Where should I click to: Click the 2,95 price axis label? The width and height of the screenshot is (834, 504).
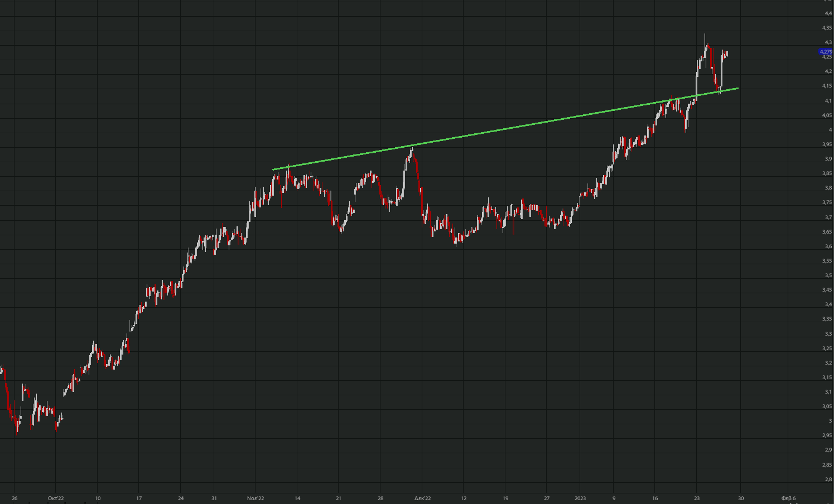827,435
